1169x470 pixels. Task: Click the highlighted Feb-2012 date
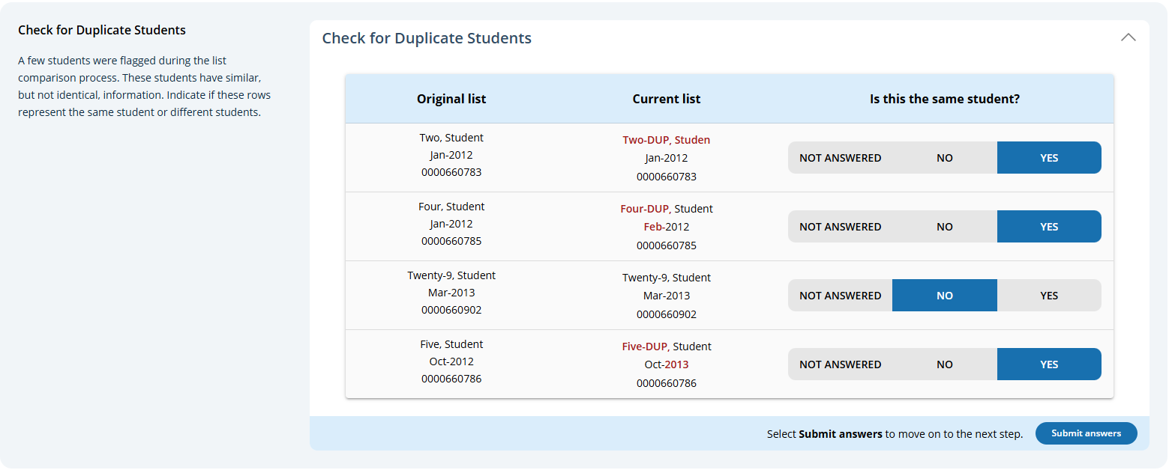(666, 227)
